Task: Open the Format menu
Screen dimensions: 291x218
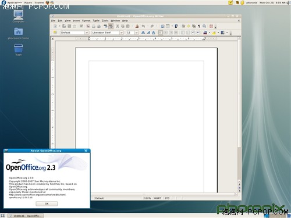Action: click(x=86, y=20)
